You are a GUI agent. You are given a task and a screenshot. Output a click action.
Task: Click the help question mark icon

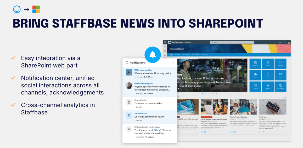[x=284, y=42]
